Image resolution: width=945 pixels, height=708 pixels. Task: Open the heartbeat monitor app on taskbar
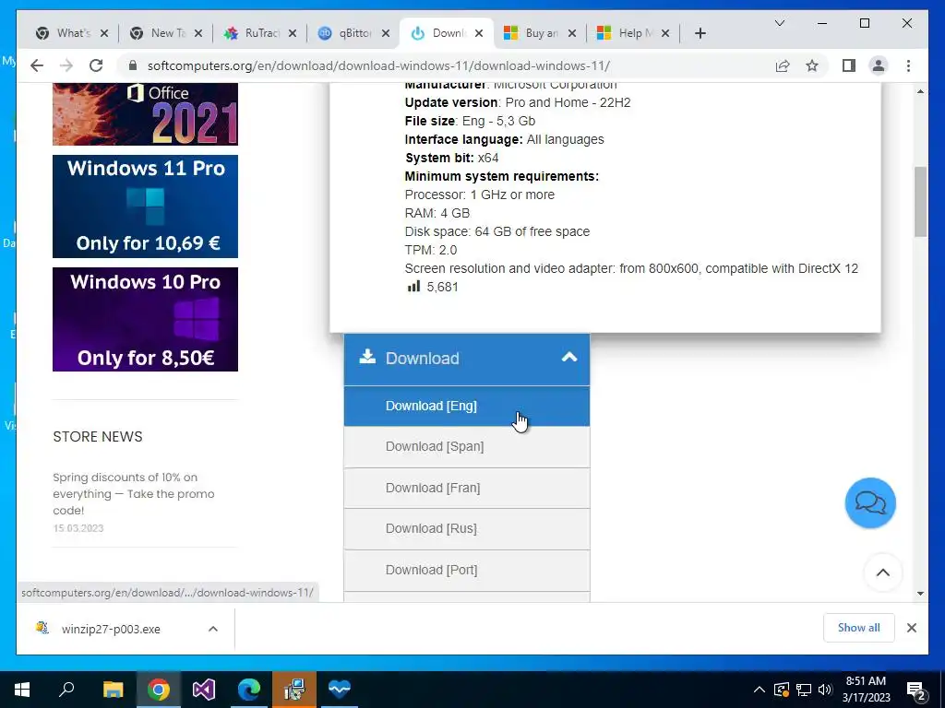coord(340,690)
